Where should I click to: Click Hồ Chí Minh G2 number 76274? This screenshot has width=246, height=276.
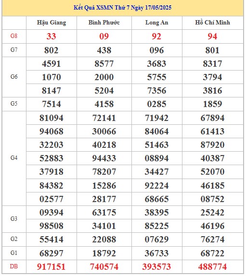tap(212, 240)
